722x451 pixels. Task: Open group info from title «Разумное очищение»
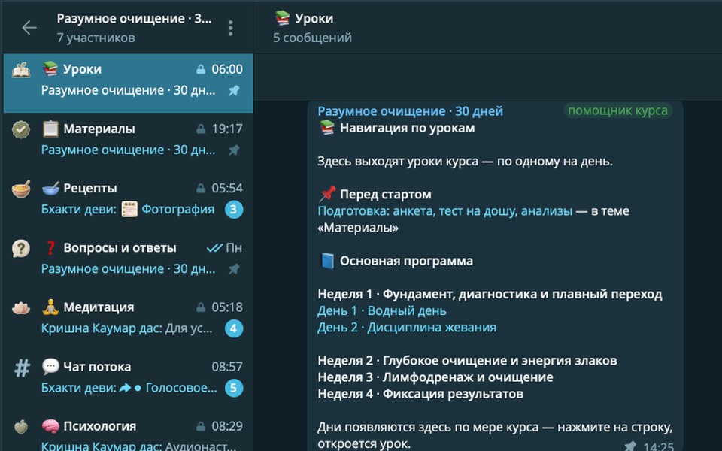click(x=134, y=18)
